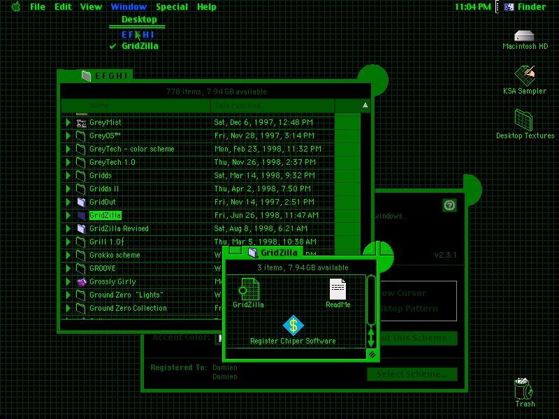
Task: Expand GreyTech - color scheme triangle
Action: point(68,149)
